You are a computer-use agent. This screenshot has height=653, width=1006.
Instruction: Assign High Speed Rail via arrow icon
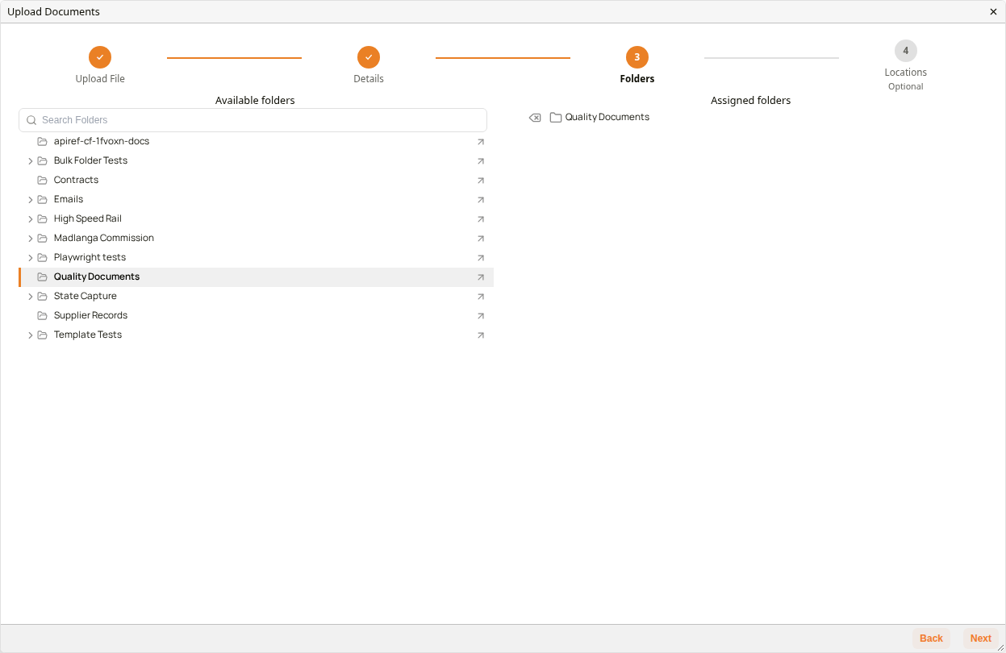click(481, 219)
